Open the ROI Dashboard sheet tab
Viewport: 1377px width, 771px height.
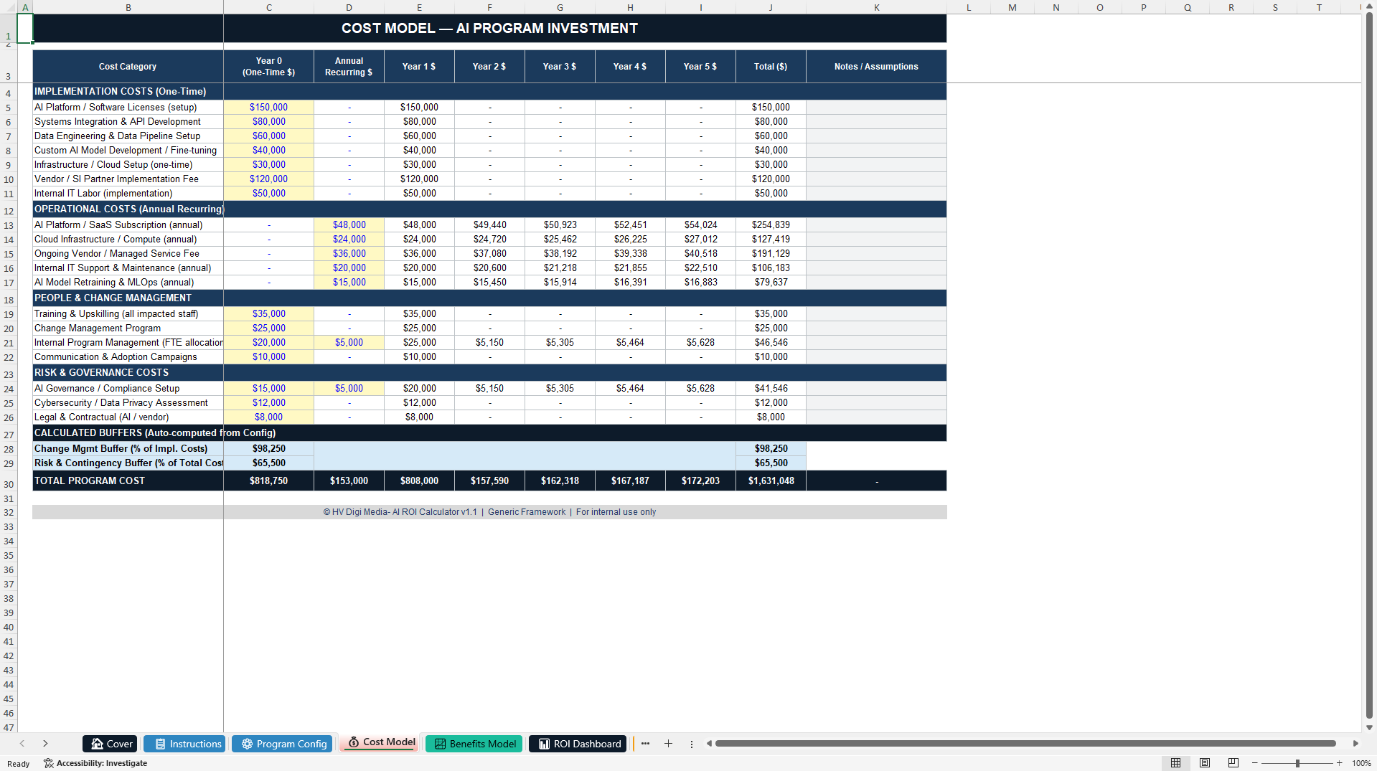click(578, 744)
